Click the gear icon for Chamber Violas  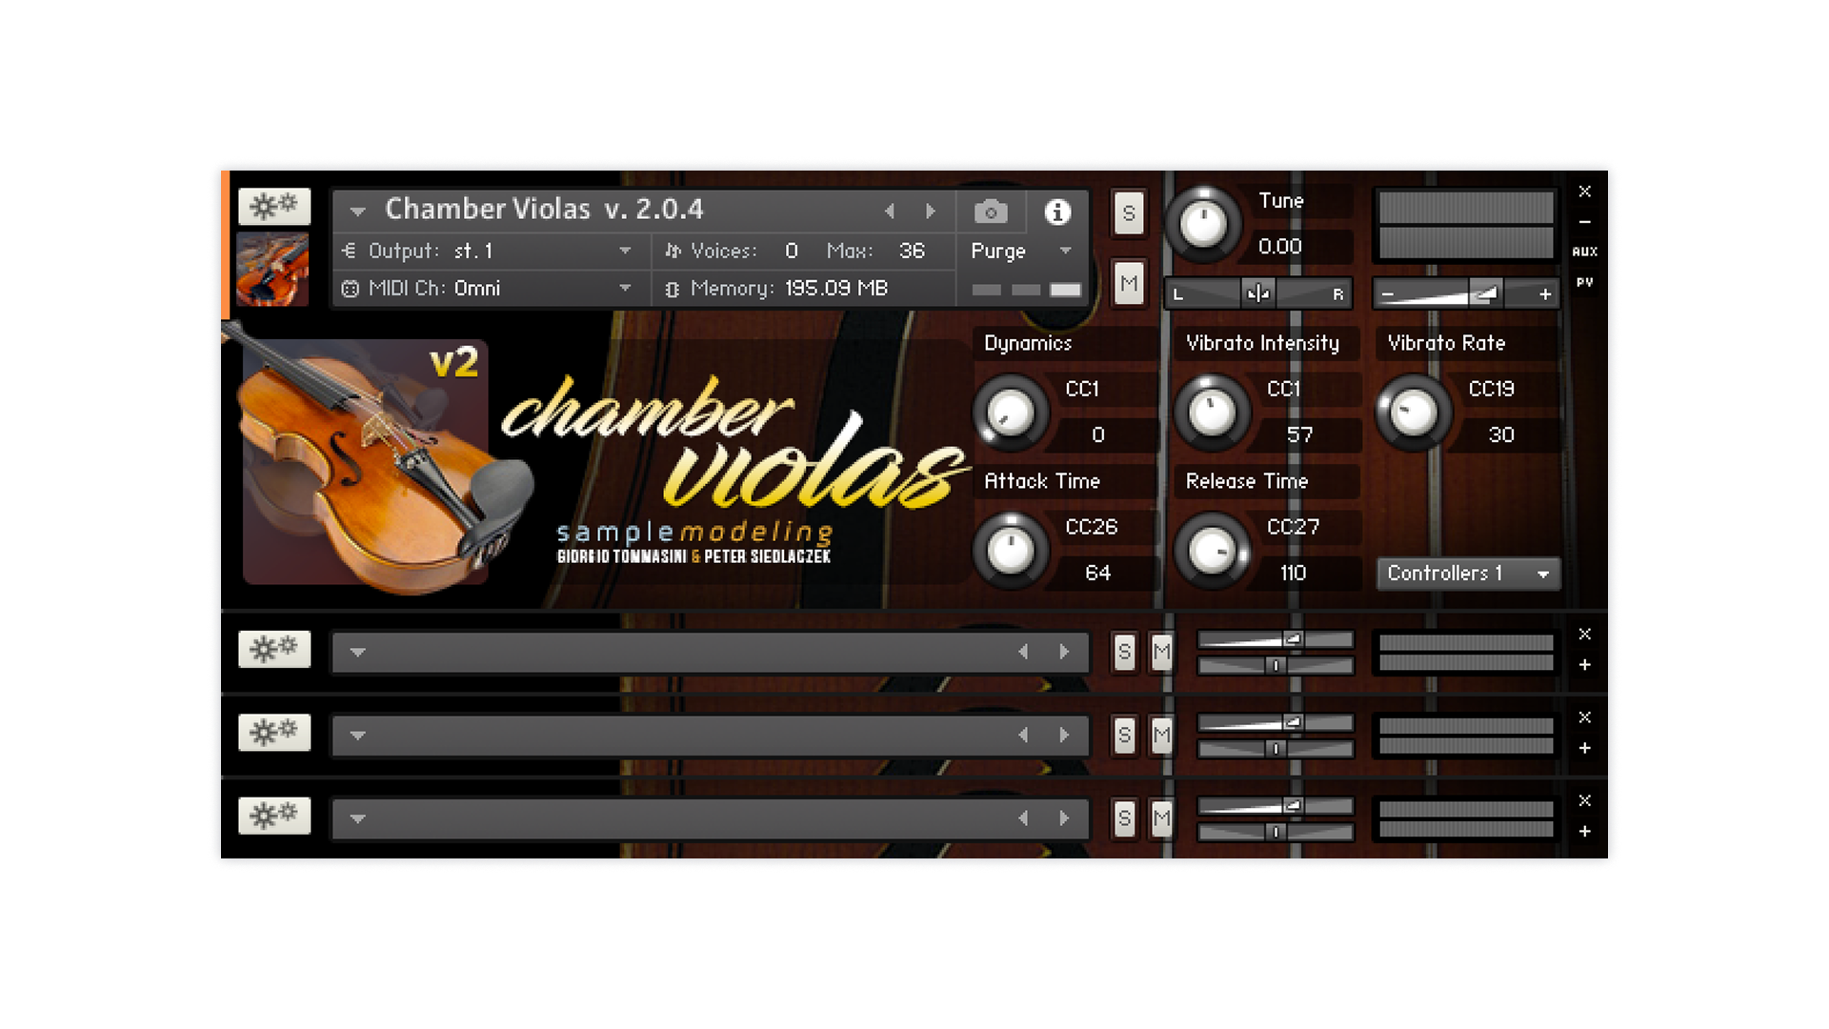pyautogui.click(x=274, y=206)
